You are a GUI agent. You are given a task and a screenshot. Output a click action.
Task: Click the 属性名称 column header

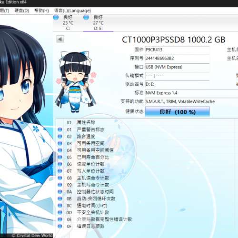tap(86, 122)
